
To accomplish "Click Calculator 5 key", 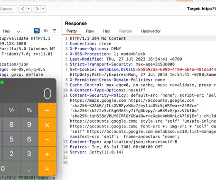I will tap(11, 139).
